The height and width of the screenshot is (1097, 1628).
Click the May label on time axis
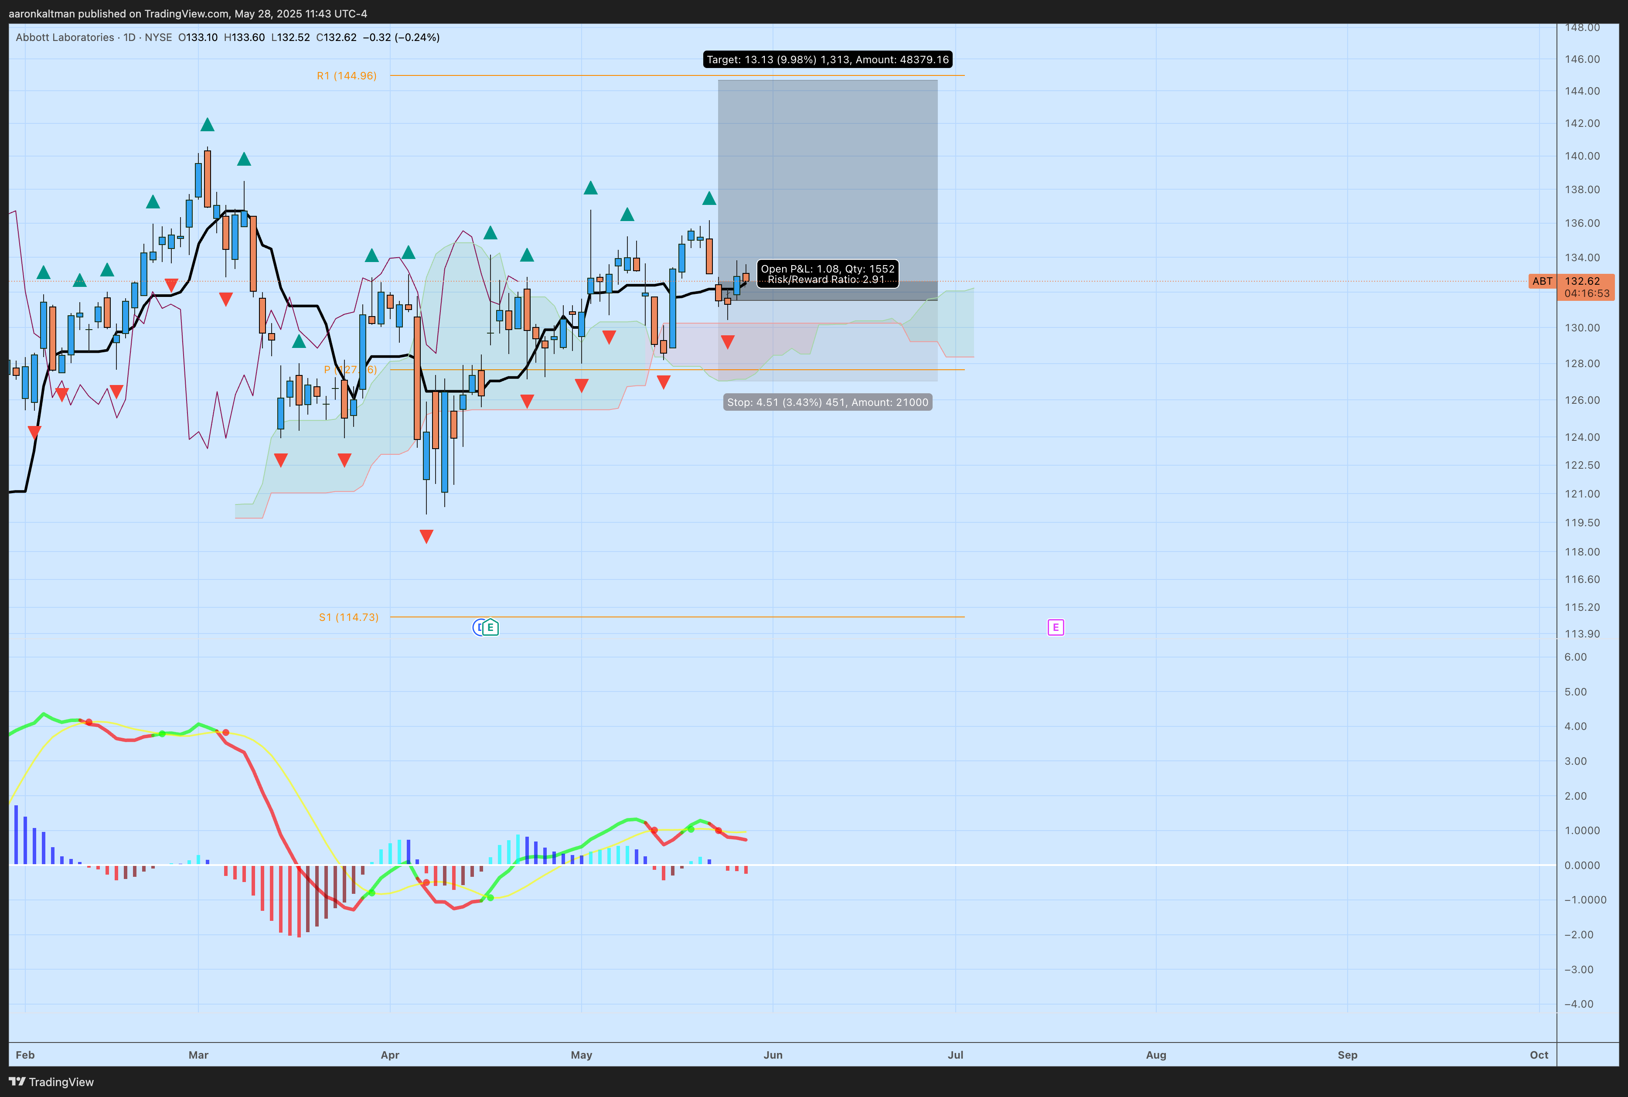click(x=581, y=1055)
